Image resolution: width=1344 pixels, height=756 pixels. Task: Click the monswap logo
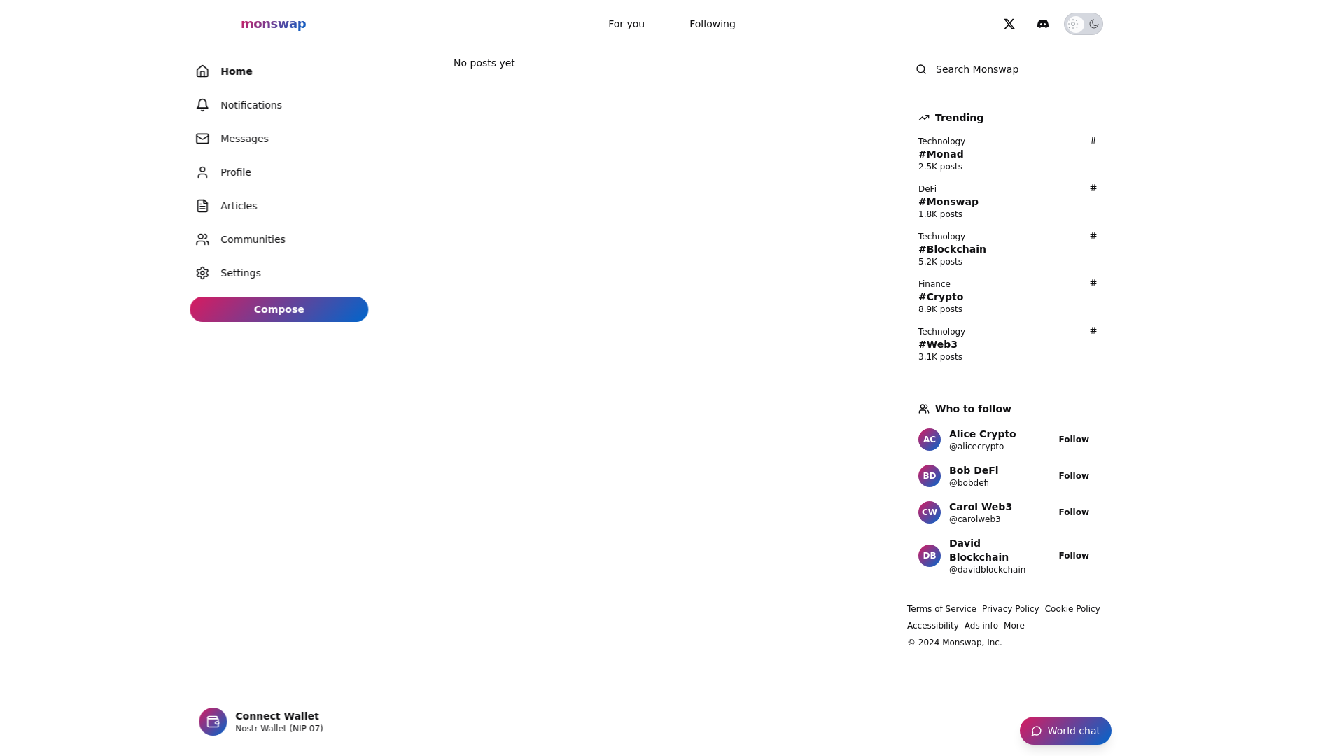(x=274, y=24)
